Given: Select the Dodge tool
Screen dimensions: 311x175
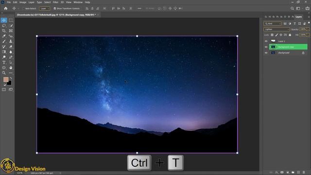Looking at the screenshot, I should pos(4,57).
